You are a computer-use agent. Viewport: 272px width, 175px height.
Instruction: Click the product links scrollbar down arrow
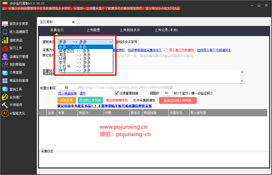point(242,81)
